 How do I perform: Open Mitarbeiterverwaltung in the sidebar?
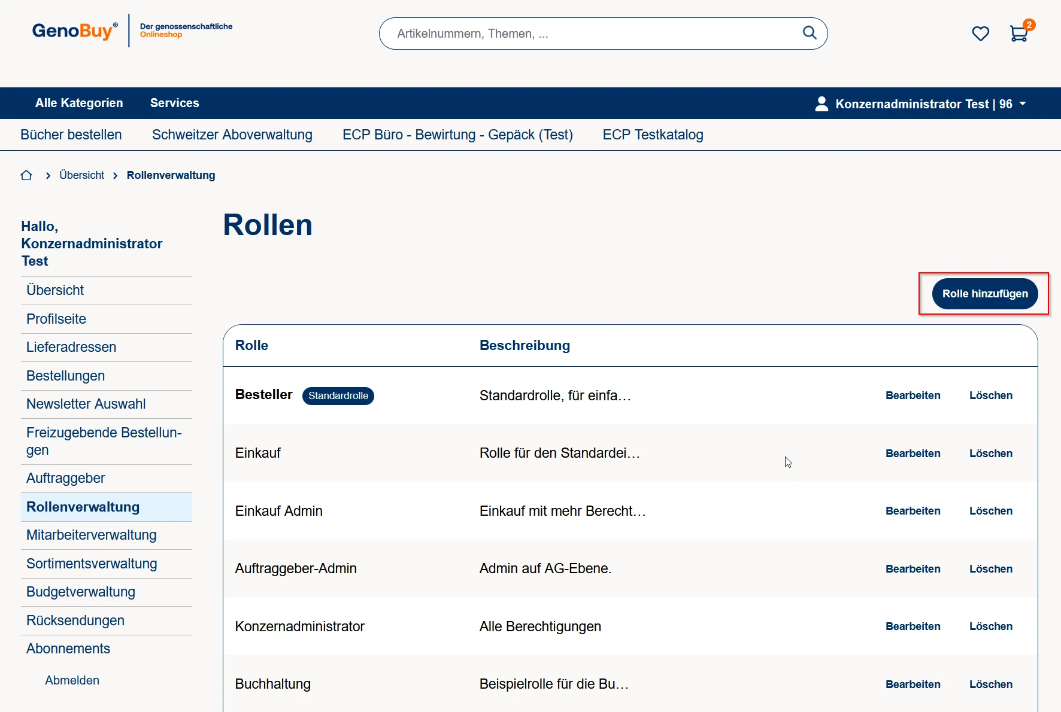tap(92, 535)
